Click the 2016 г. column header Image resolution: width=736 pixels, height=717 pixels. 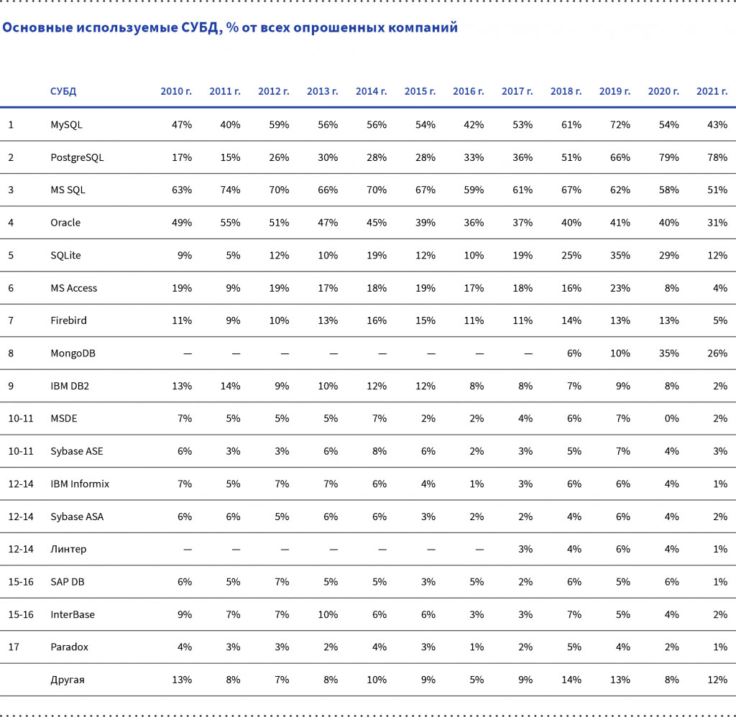click(x=469, y=91)
